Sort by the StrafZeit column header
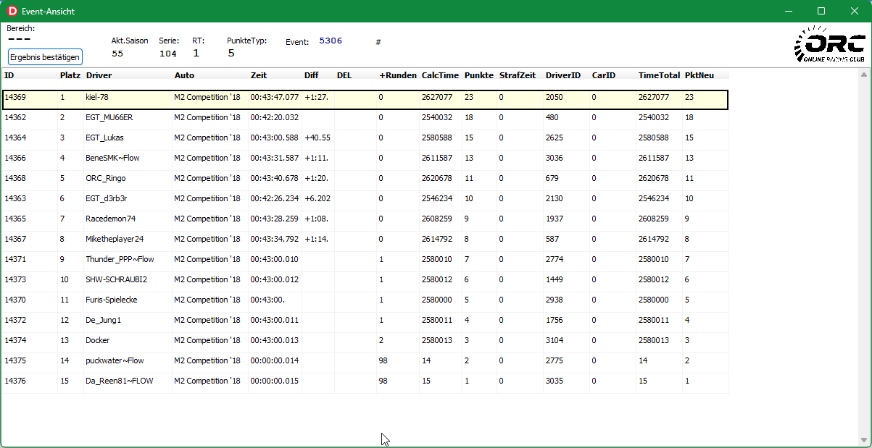 pos(517,75)
